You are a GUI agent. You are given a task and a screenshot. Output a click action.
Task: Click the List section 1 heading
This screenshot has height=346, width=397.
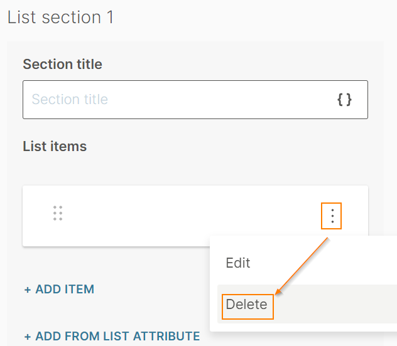point(60,17)
